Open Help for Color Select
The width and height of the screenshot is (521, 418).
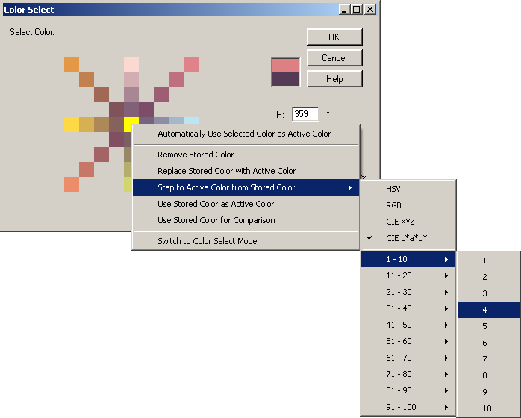click(x=334, y=79)
